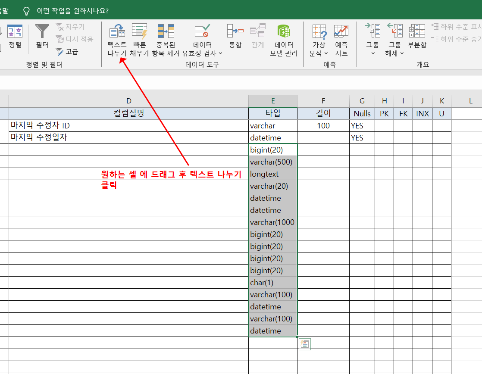
Task: Click the 길이 header cell
Action: (x=323, y=113)
